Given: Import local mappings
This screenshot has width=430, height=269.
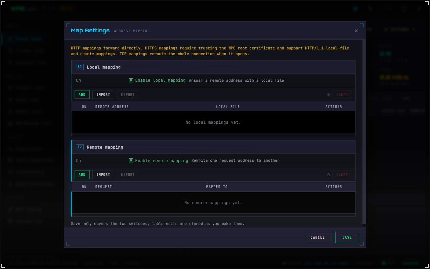Looking at the screenshot, I should pos(103,94).
